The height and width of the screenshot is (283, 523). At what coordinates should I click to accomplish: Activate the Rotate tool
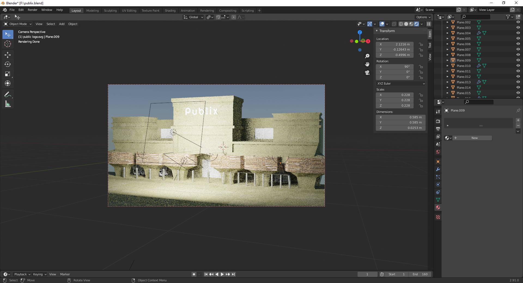point(8,64)
